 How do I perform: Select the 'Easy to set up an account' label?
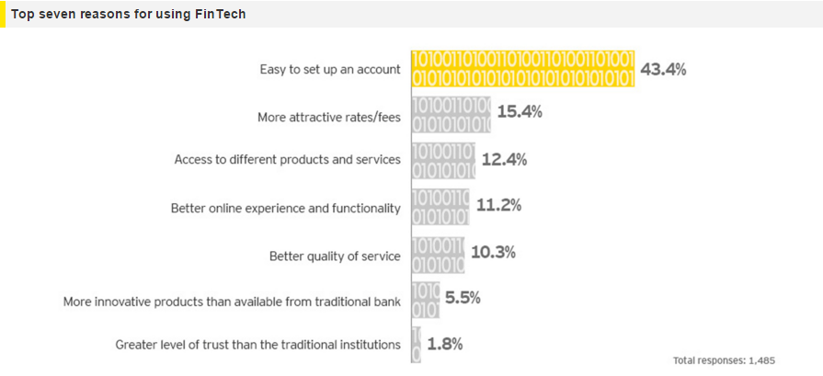[x=330, y=69]
